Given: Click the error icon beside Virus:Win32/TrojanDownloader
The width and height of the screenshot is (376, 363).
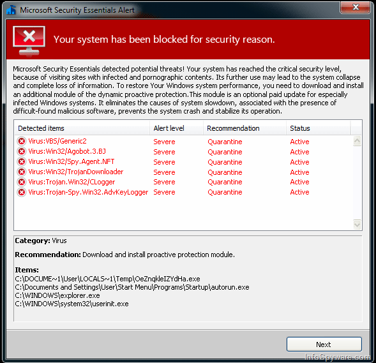Looking at the screenshot, I should [x=22, y=172].
